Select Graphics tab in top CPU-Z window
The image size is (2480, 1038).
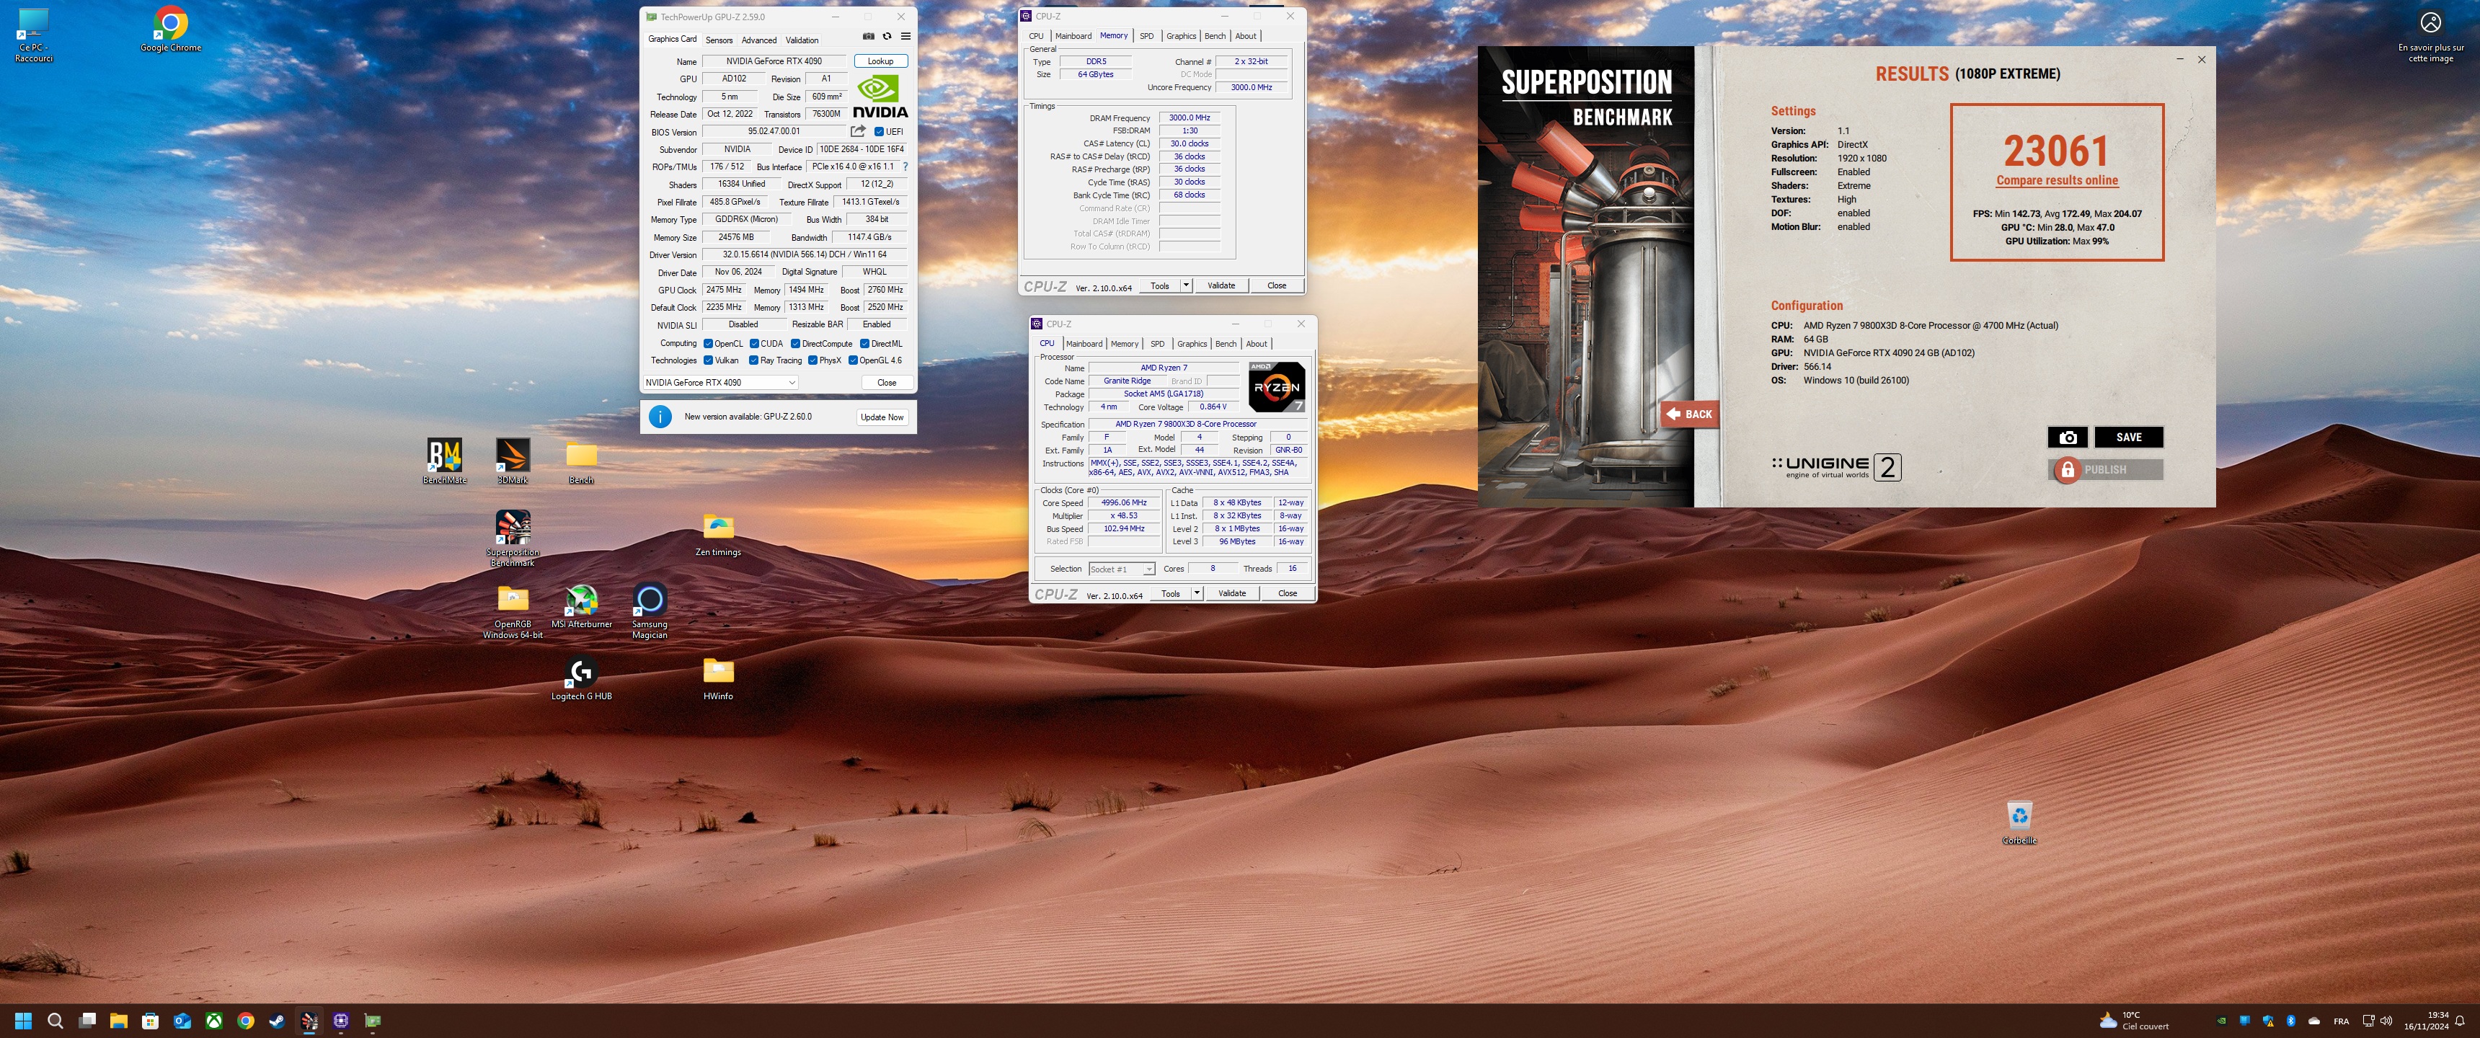point(1182,35)
